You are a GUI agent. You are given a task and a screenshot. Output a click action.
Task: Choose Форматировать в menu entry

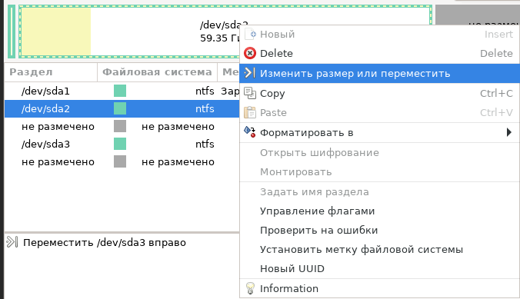379,133
